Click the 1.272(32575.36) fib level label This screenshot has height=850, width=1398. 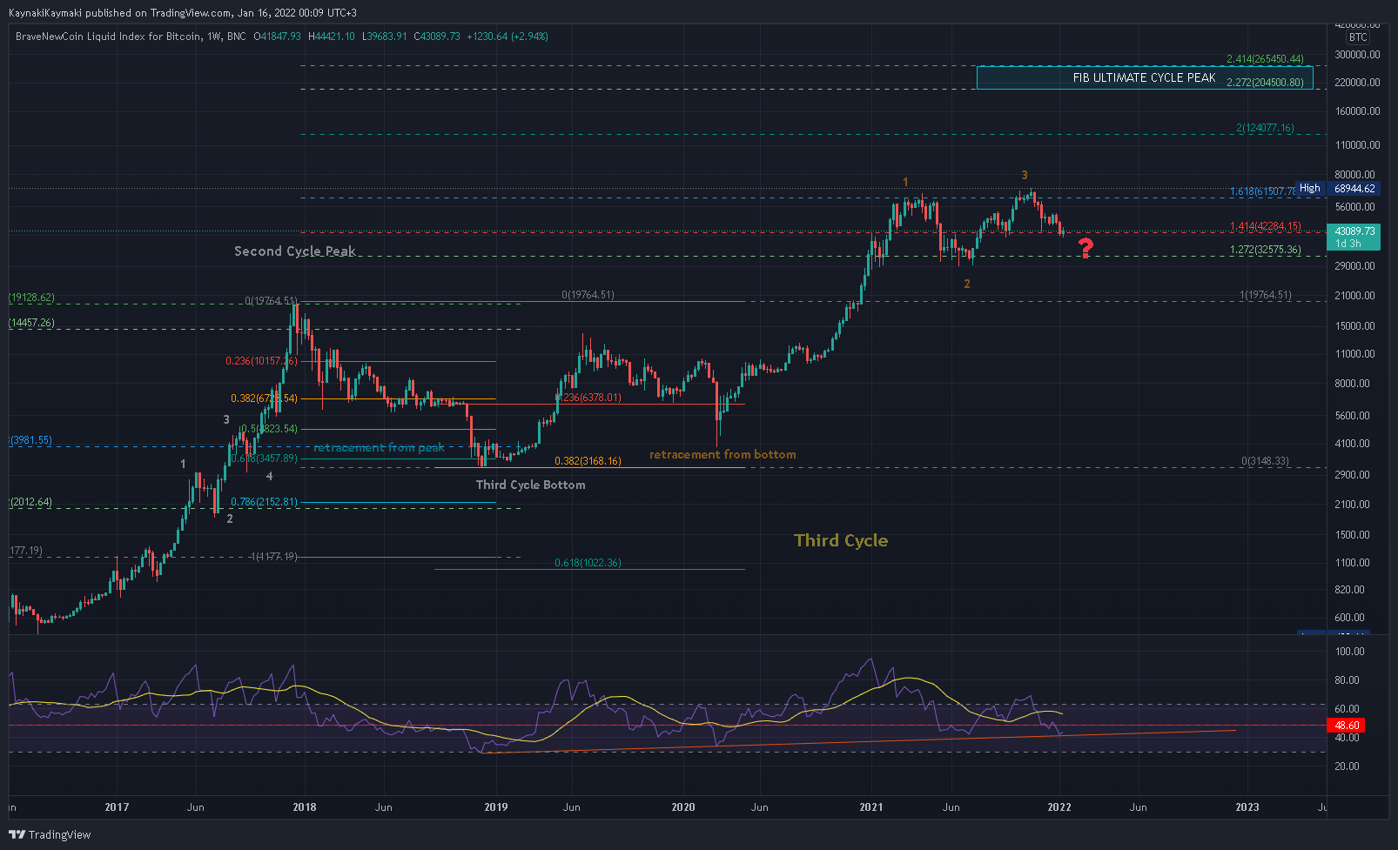coord(1265,250)
